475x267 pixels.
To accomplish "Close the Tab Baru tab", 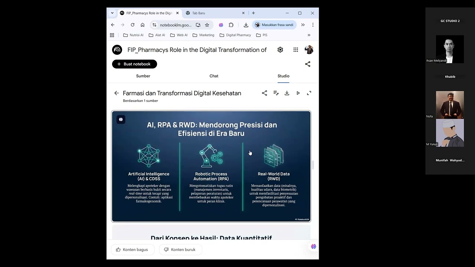I will point(243,13).
